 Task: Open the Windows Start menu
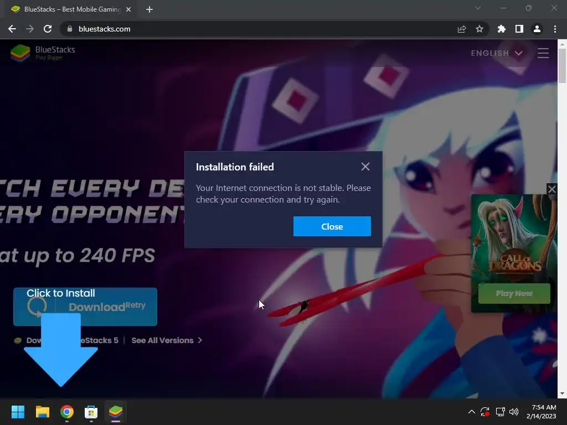(18, 412)
